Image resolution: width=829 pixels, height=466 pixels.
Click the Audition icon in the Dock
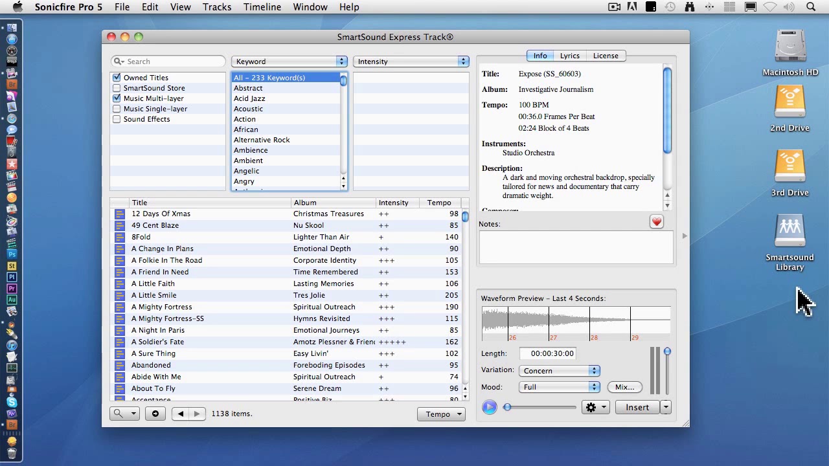12,300
